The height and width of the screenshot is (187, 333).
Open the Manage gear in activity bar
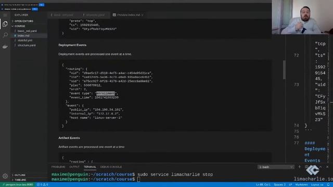[5, 176]
